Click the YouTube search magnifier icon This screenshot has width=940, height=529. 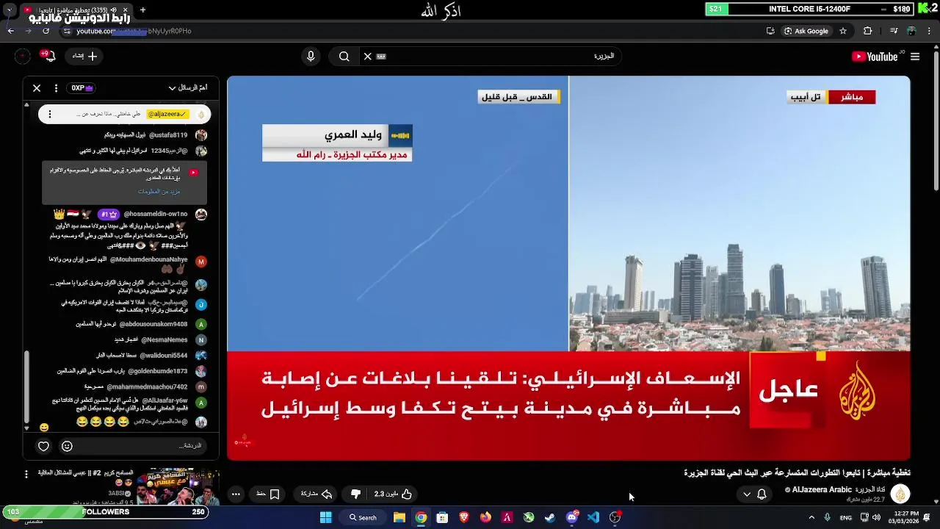click(344, 57)
